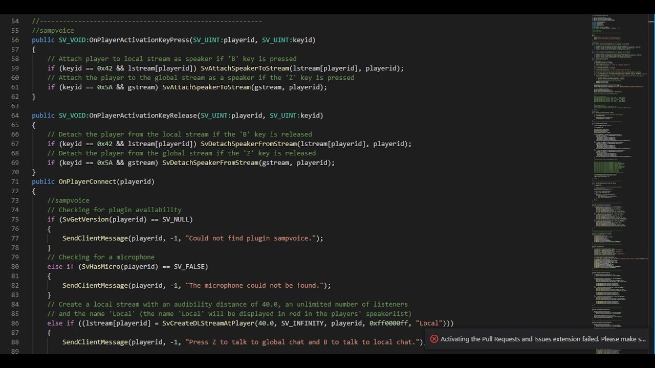655x368 pixels.
Task: Click line number 56 in gutter
Action: click(x=15, y=40)
